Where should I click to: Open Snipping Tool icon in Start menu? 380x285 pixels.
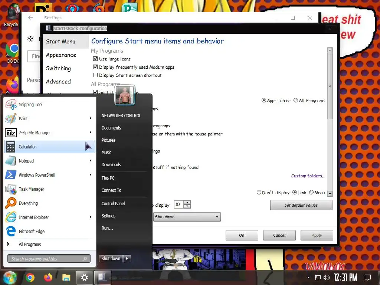point(11,104)
